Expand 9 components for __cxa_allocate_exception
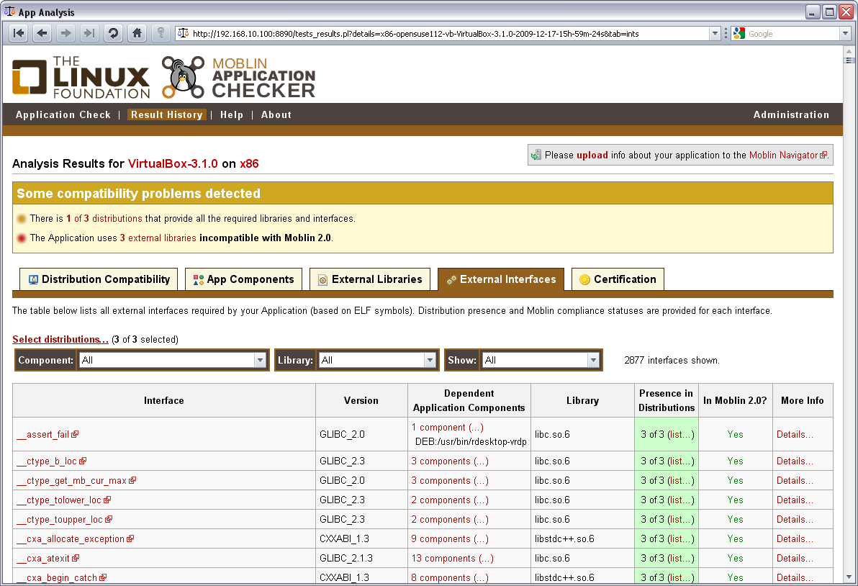 450,538
